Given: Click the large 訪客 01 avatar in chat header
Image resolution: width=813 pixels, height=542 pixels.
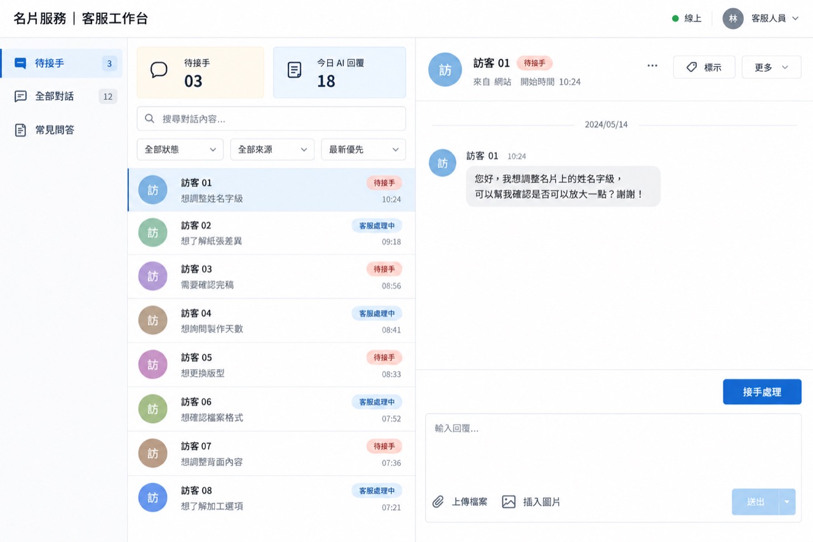Looking at the screenshot, I should [445, 70].
